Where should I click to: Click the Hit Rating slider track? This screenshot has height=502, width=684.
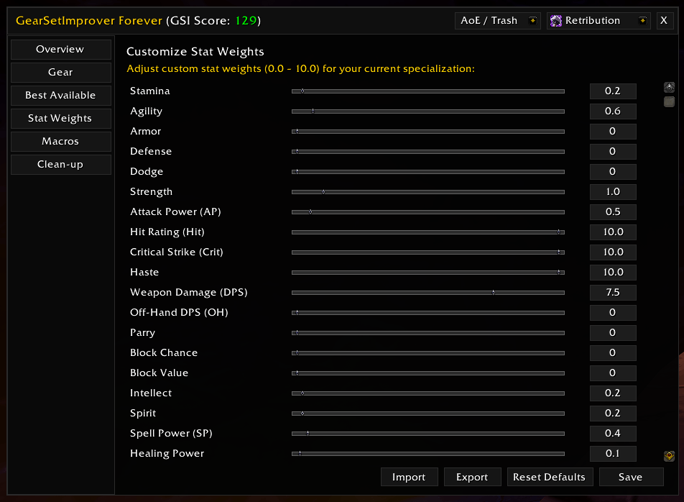click(x=428, y=232)
